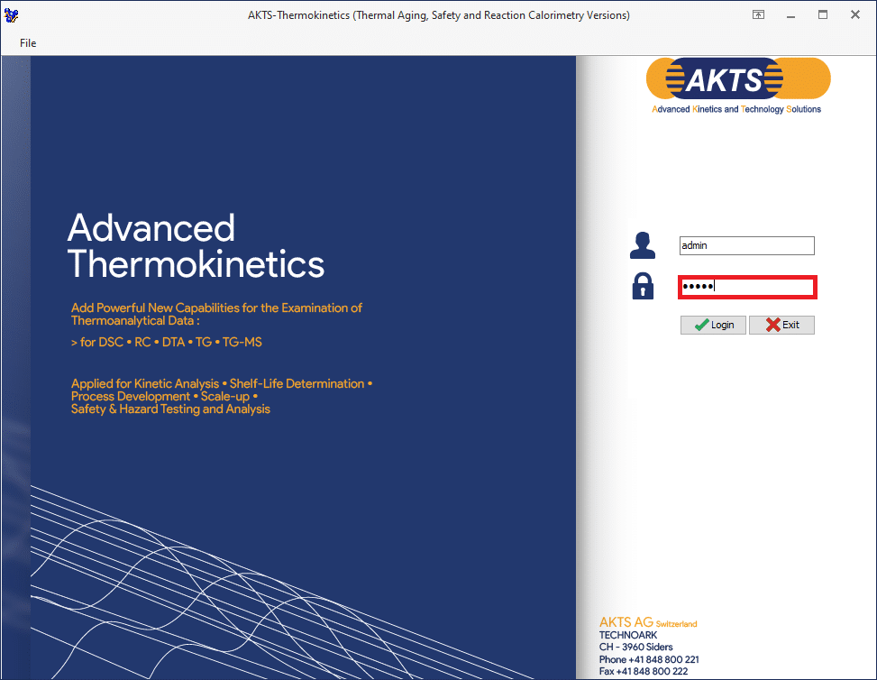This screenshot has height=680, width=877.
Task: Click the phone number +41 848 800 221
Action: (x=649, y=659)
